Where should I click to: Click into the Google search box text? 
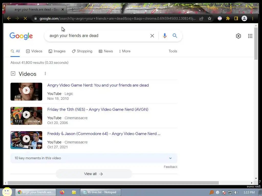pos(74,36)
